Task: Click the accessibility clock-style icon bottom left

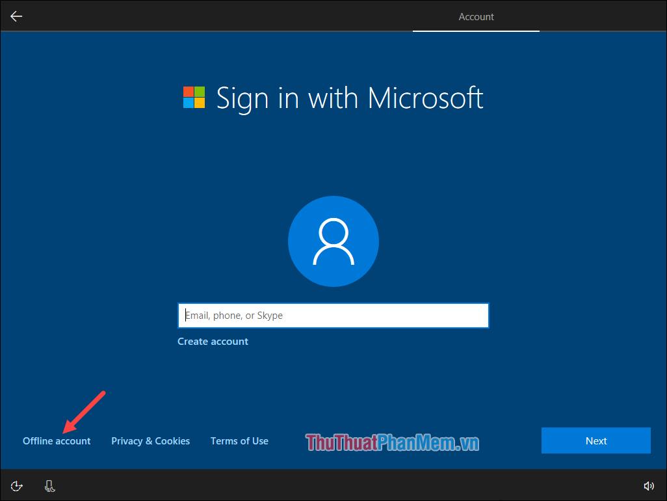Action: click(16, 485)
